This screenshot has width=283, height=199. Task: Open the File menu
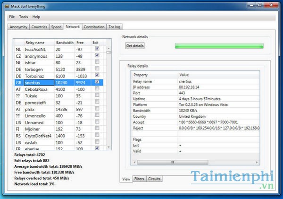12,17
